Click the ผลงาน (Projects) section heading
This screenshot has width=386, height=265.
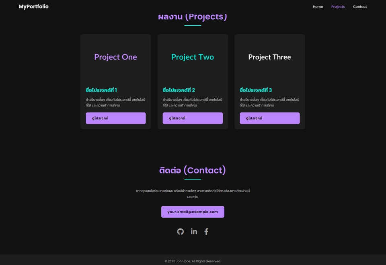[193, 18]
